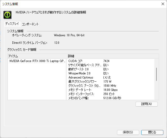Click the DirectX version value 12.0
167x138 pixels.
coord(57,43)
